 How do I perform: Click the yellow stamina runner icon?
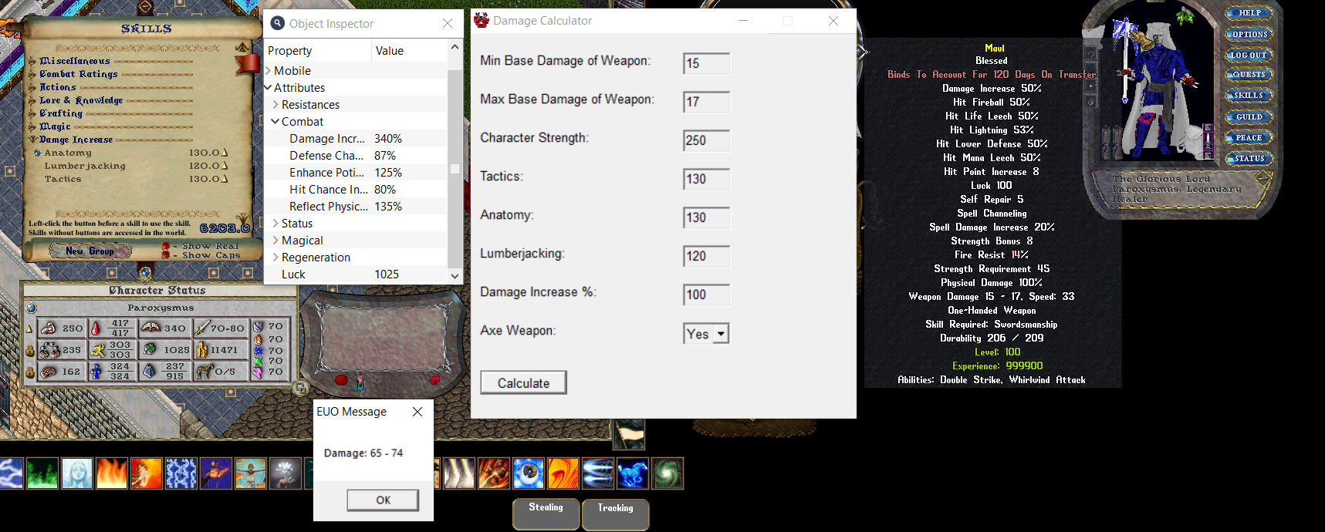(x=98, y=350)
